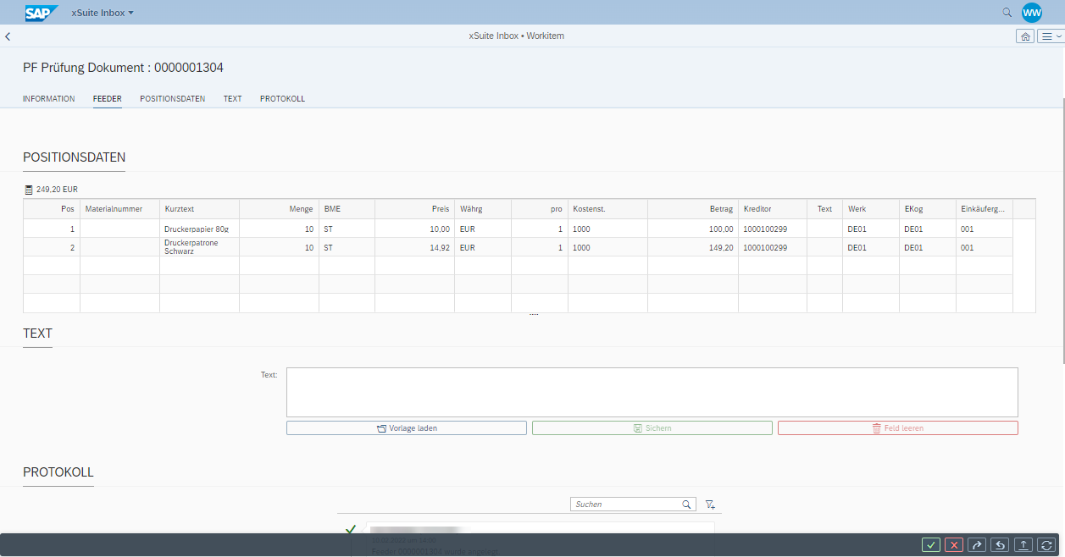Switch to the PROTOKOLL tab
1065x557 pixels.
point(282,99)
